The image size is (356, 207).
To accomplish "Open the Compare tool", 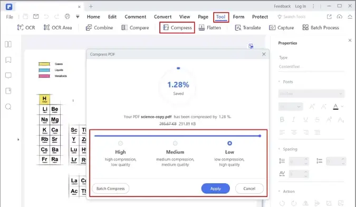I will pyautogui.click(x=135, y=27).
